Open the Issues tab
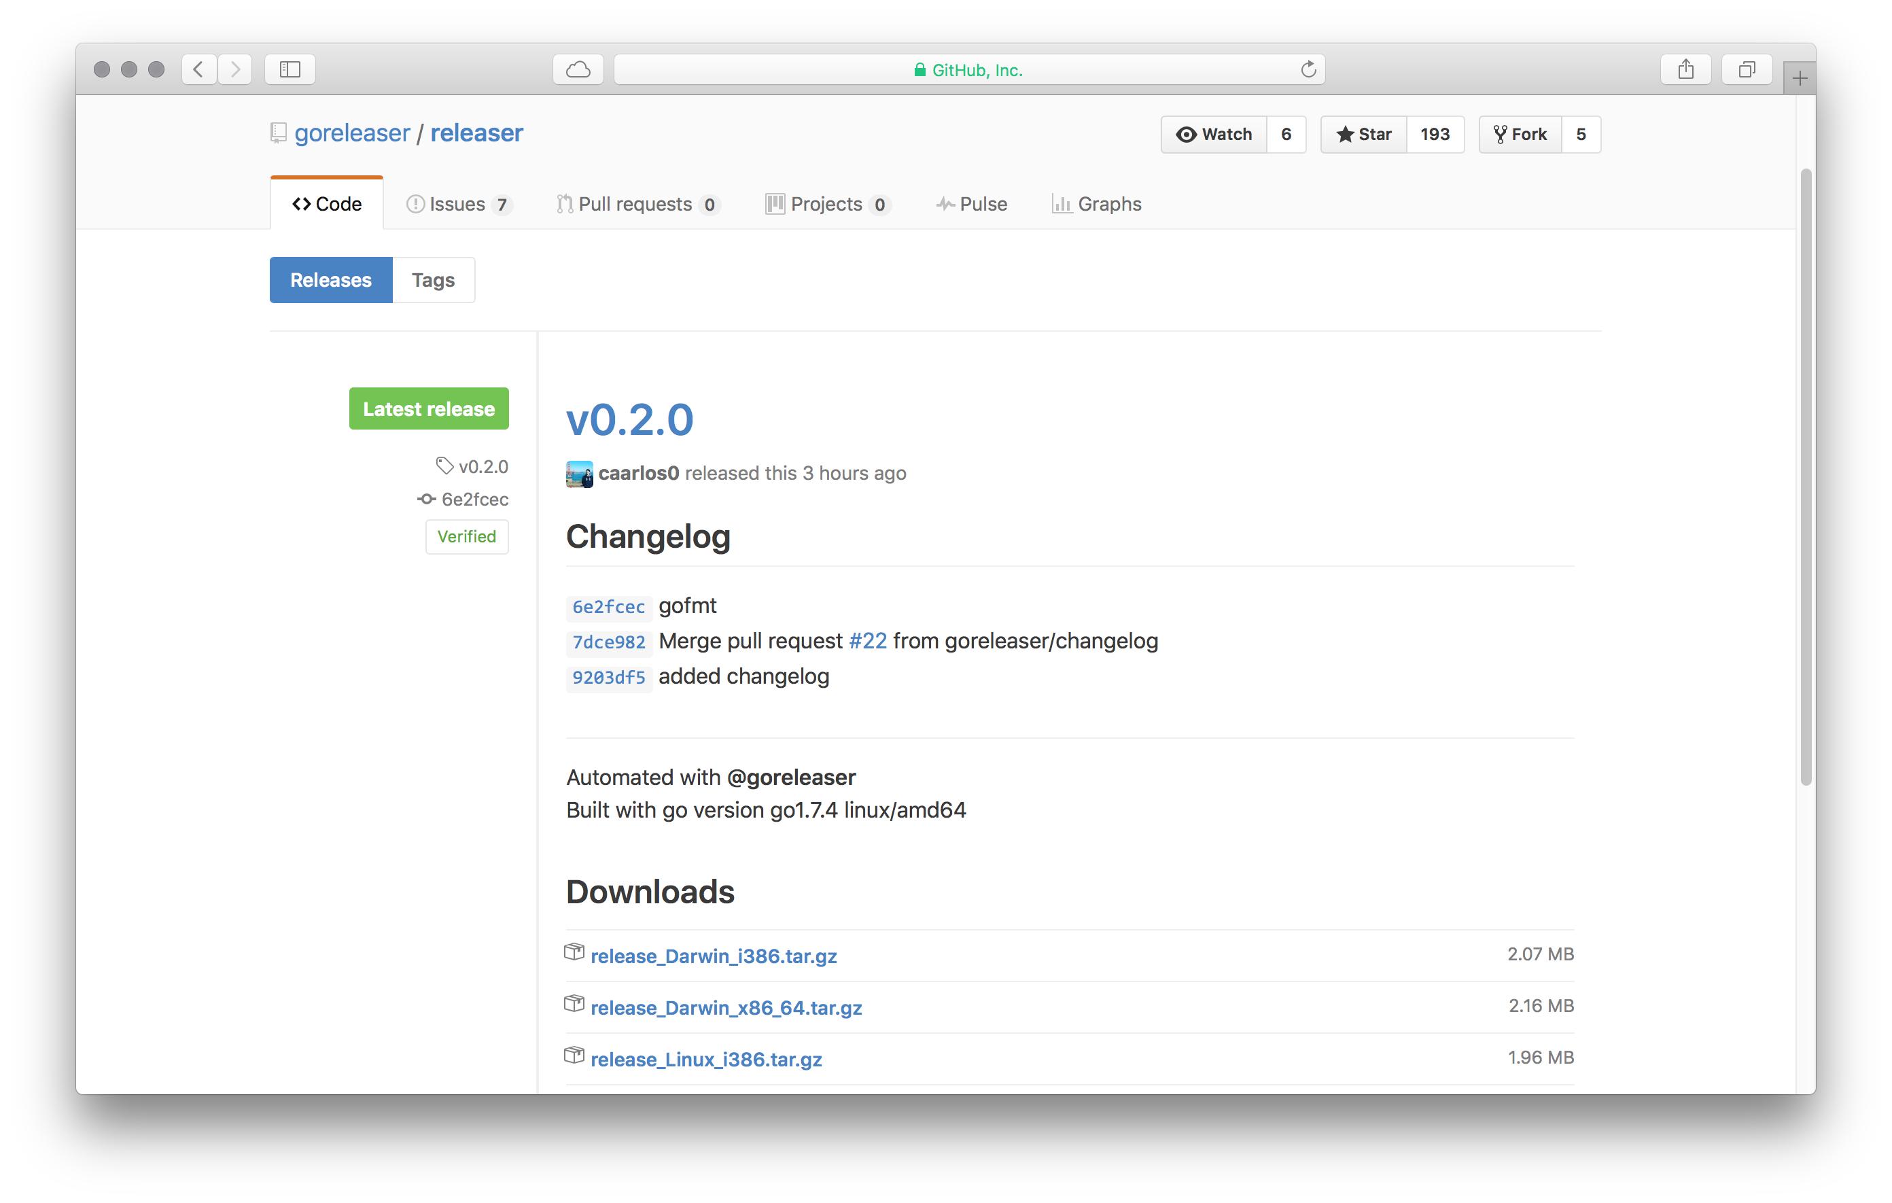The width and height of the screenshot is (1892, 1203). [459, 205]
